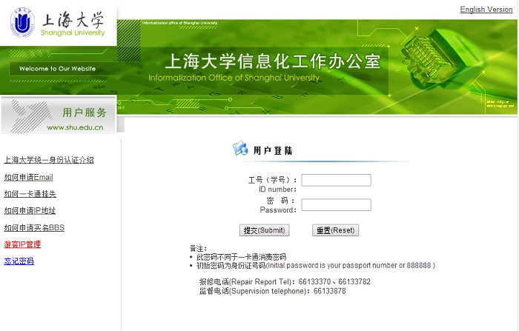Open the 如何申请Email help link

28,177
